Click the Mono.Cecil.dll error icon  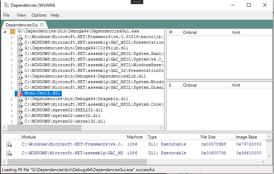pos(20,94)
